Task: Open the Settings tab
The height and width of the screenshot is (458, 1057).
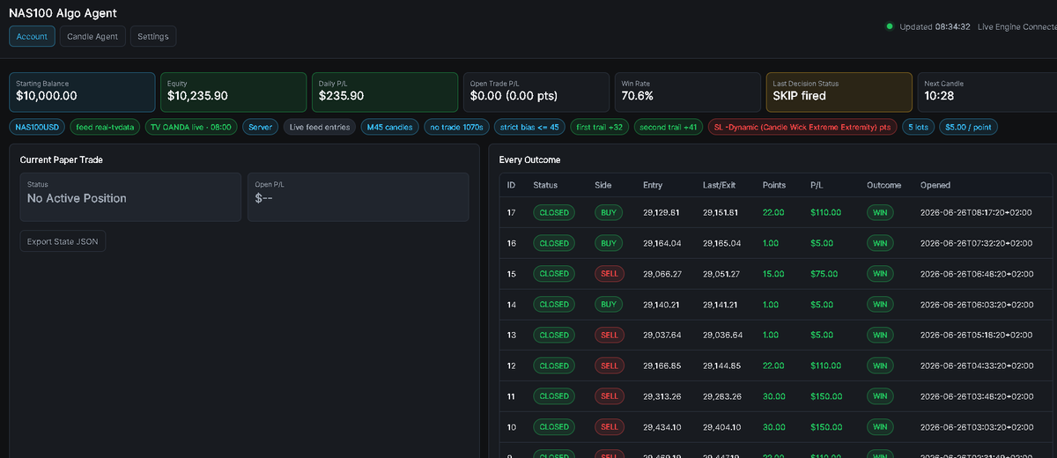Action: (x=153, y=36)
